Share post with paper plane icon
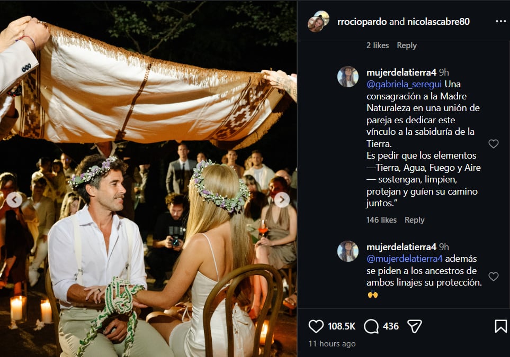Screen dimensions: 510x357 pyautogui.click(x=414, y=326)
